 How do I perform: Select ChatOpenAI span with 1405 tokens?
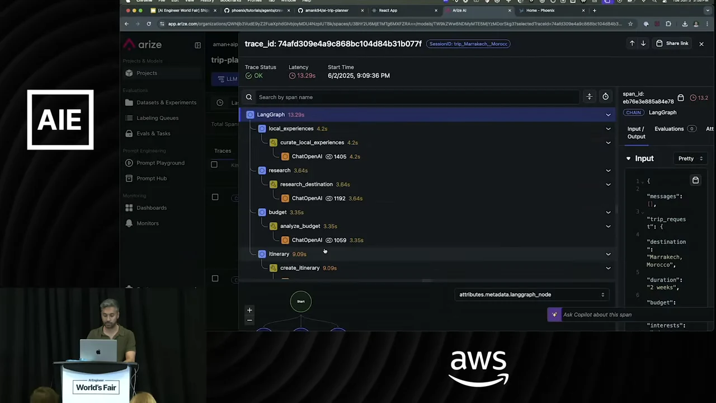428,157
